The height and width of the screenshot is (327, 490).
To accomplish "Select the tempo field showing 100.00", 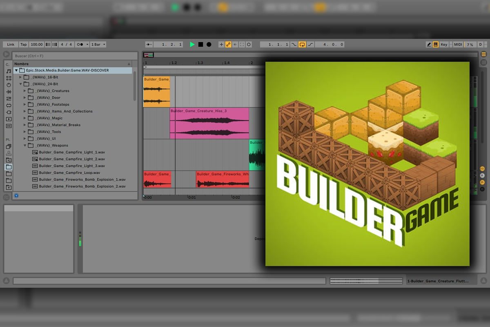I will (36, 45).
